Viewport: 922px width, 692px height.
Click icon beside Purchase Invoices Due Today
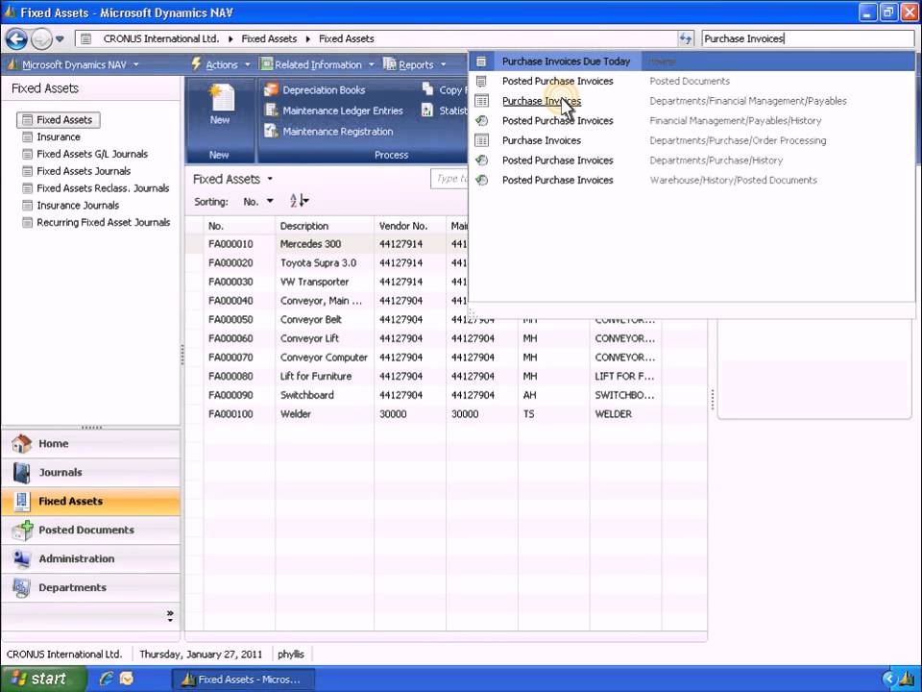[481, 62]
